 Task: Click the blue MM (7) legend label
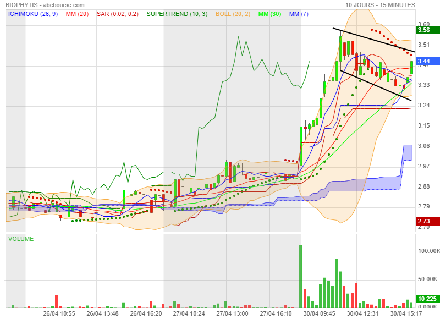[x=299, y=14]
